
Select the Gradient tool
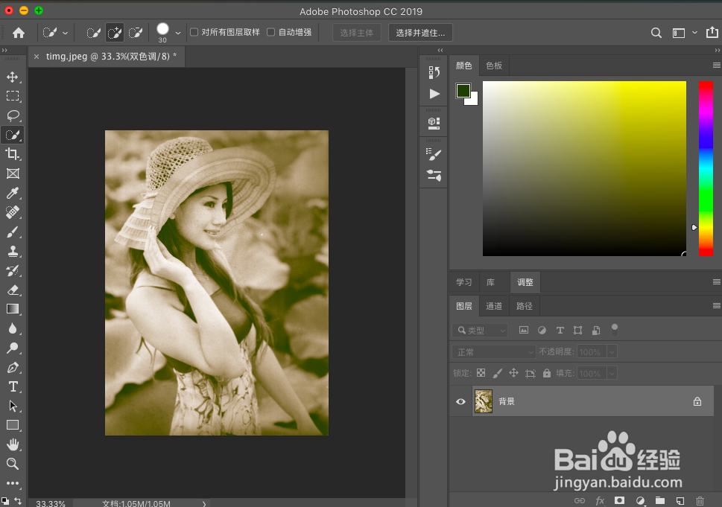click(x=13, y=309)
